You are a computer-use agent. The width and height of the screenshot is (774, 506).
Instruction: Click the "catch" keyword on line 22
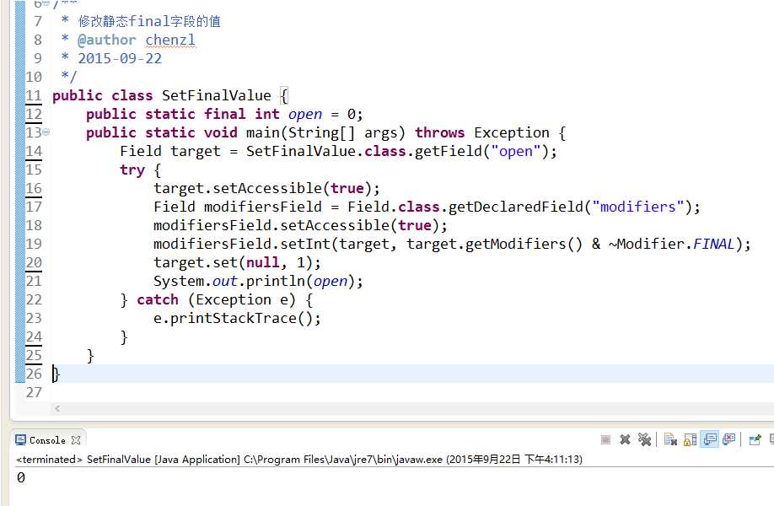click(158, 299)
